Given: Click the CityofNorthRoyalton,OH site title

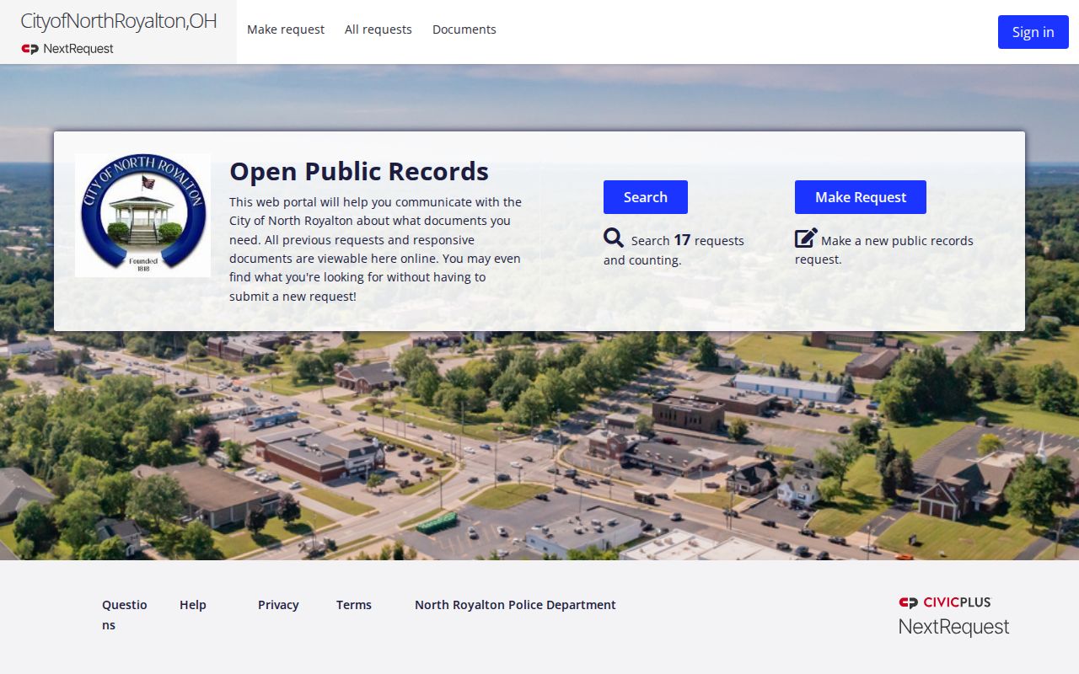Looking at the screenshot, I should [x=118, y=21].
